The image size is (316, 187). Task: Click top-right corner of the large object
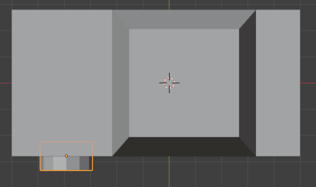pyautogui.click(x=300, y=10)
